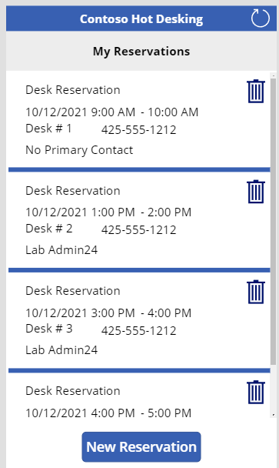Select the 3:00 PM - 4:00 PM reservation
The image size is (279, 468).
point(139,320)
